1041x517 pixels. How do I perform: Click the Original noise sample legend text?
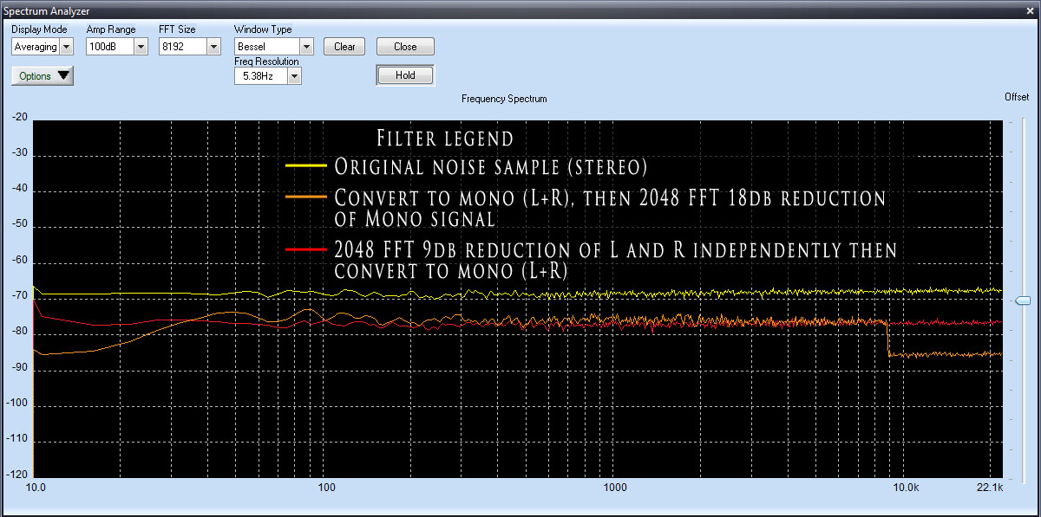[491, 166]
